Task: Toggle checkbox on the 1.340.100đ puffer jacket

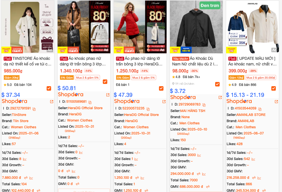Action: (105, 82)
